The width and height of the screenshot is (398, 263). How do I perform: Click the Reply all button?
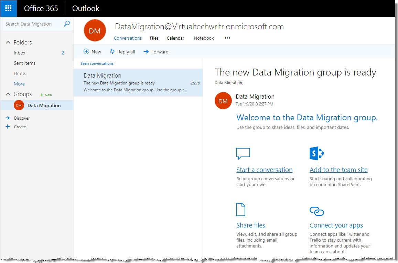point(122,52)
